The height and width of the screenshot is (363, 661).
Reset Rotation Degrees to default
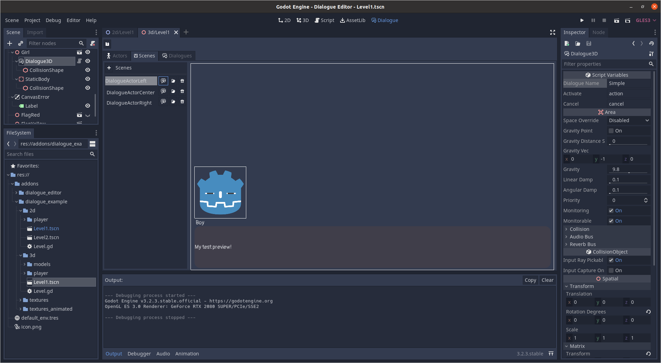(x=648, y=312)
